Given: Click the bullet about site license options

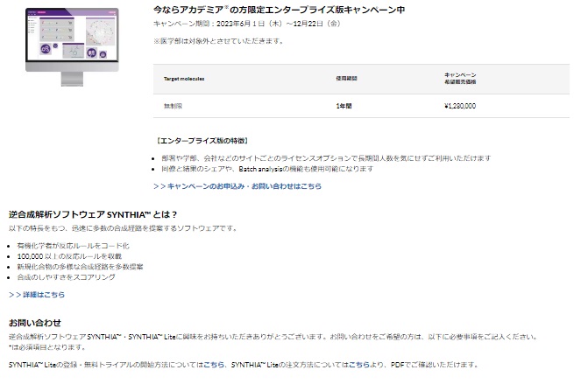Looking at the screenshot, I should click(x=326, y=158).
